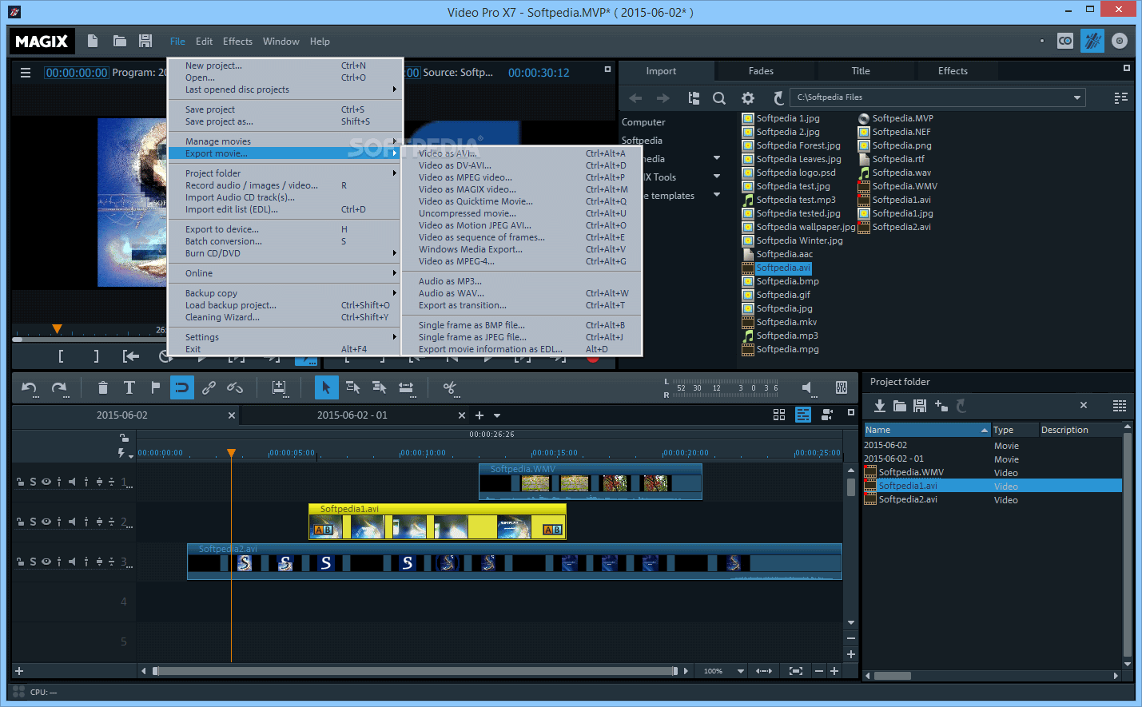The image size is (1142, 707).
Task: Click the orange playback marker on ruler
Action: 231,453
